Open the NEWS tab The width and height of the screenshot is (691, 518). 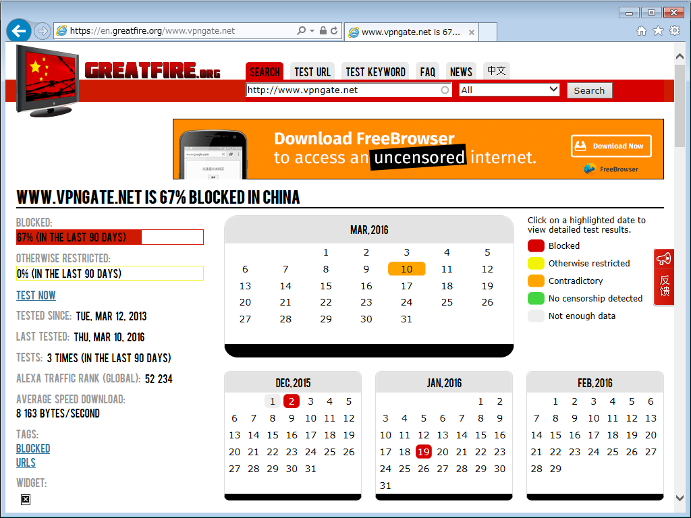pyautogui.click(x=461, y=71)
